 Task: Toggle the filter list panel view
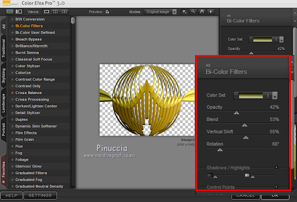19,11
